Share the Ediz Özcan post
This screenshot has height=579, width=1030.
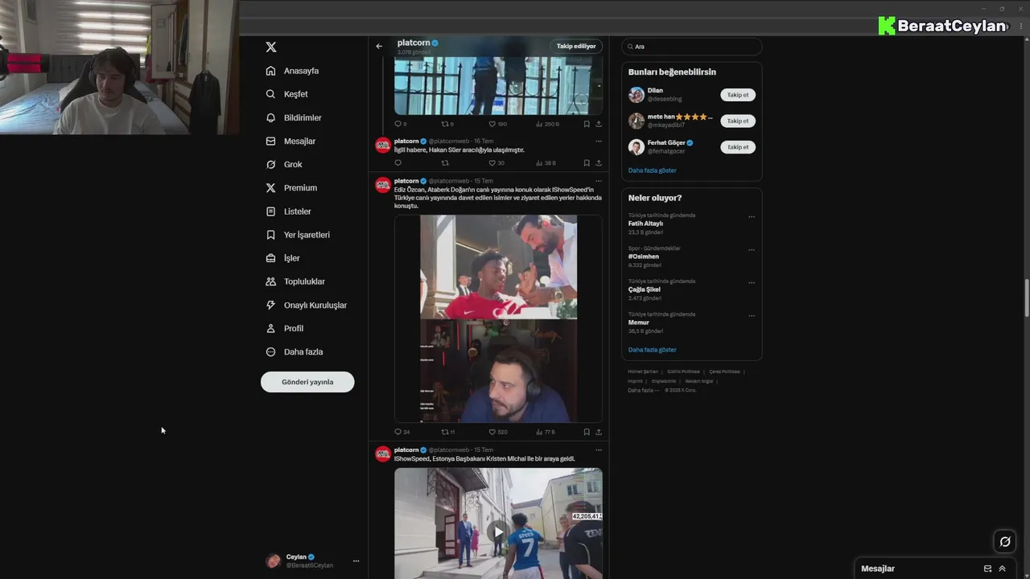pos(599,432)
